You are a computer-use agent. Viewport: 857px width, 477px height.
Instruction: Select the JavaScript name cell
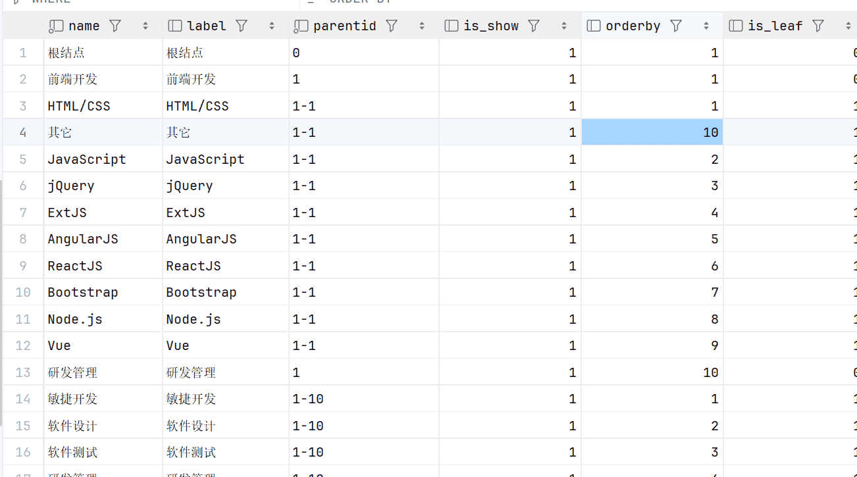86,159
